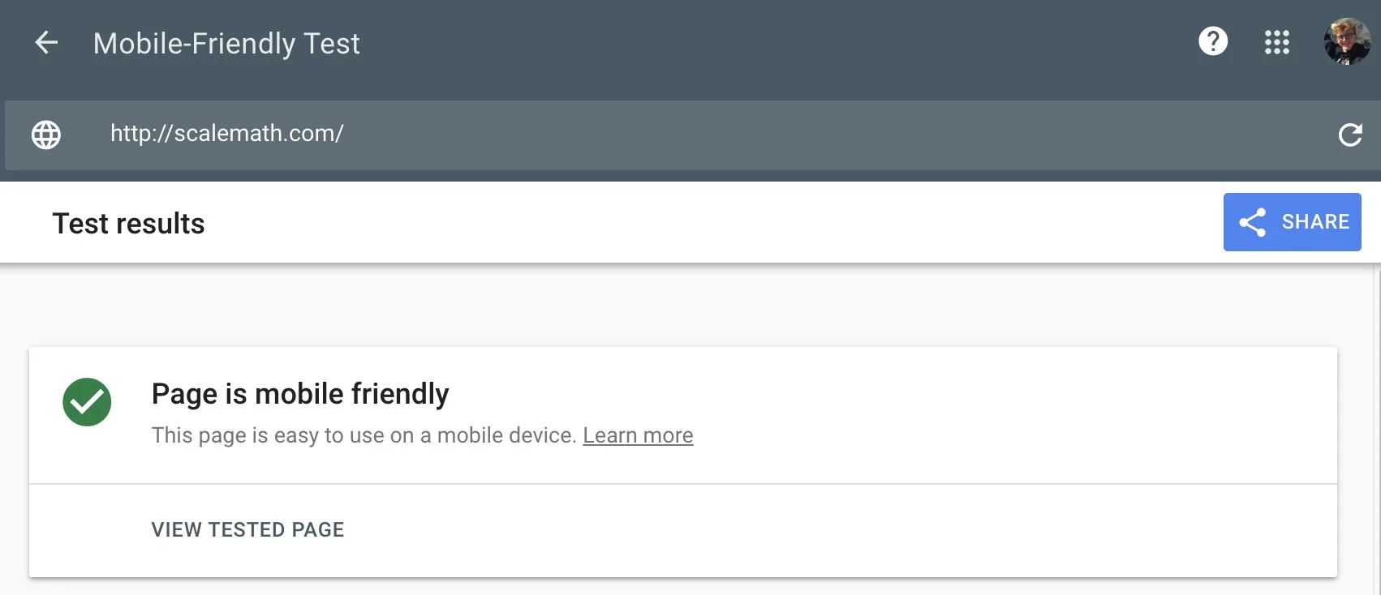This screenshot has width=1381, height=595.
Task: Click the green check mark result icon
Action: pyautogui.click(x=86, y=402)
